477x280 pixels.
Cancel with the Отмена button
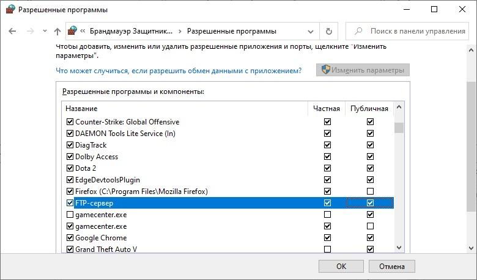392,267
